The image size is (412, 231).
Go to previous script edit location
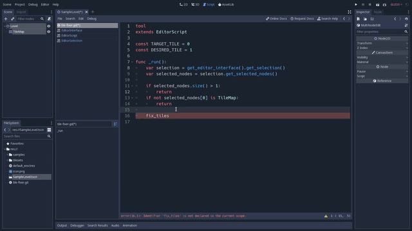[344, 19]
